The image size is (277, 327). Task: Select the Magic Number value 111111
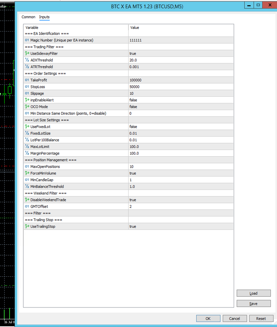(181, 40)
